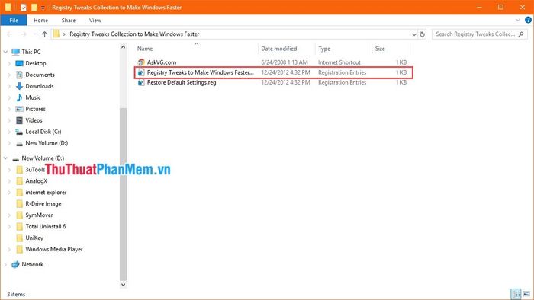
Task: Expand the Local Disk (C:) node
Action: tap(9, 132)
